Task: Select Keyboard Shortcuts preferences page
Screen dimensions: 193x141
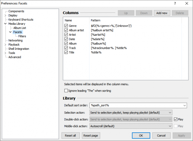Action: [x=21, y=20]
